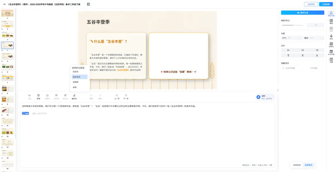The image size is (336, 172).
Task: Select slide thumbnail 8
Action: click(7, 88)
